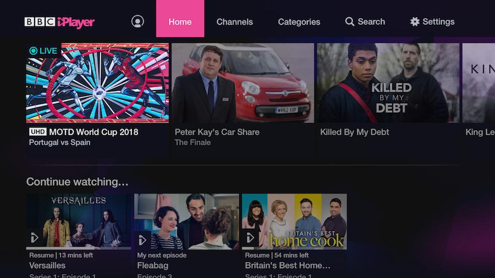The image size is (495, 278).
Task: Open the Killed By My Debt title
Action: click(x=355, y=132)
